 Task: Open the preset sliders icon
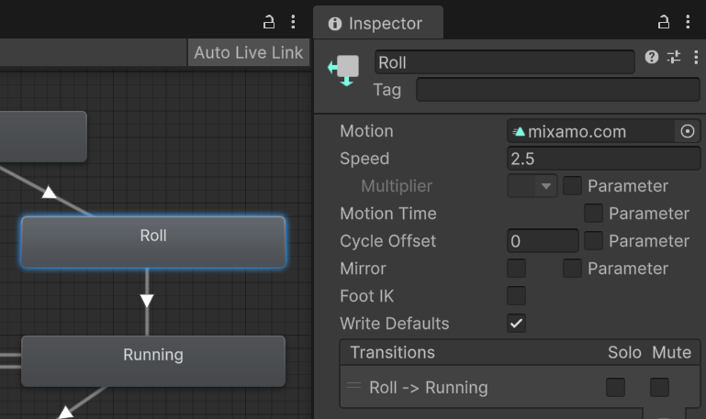[674, 57]
